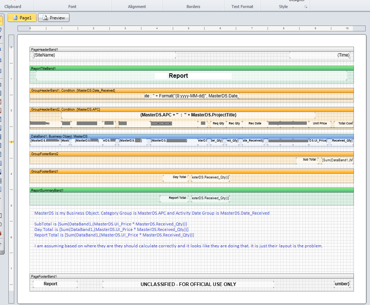Switch to the Page1 tab
Image resolution: width=370 pixels, height=305 pixels.
(22, 18)
